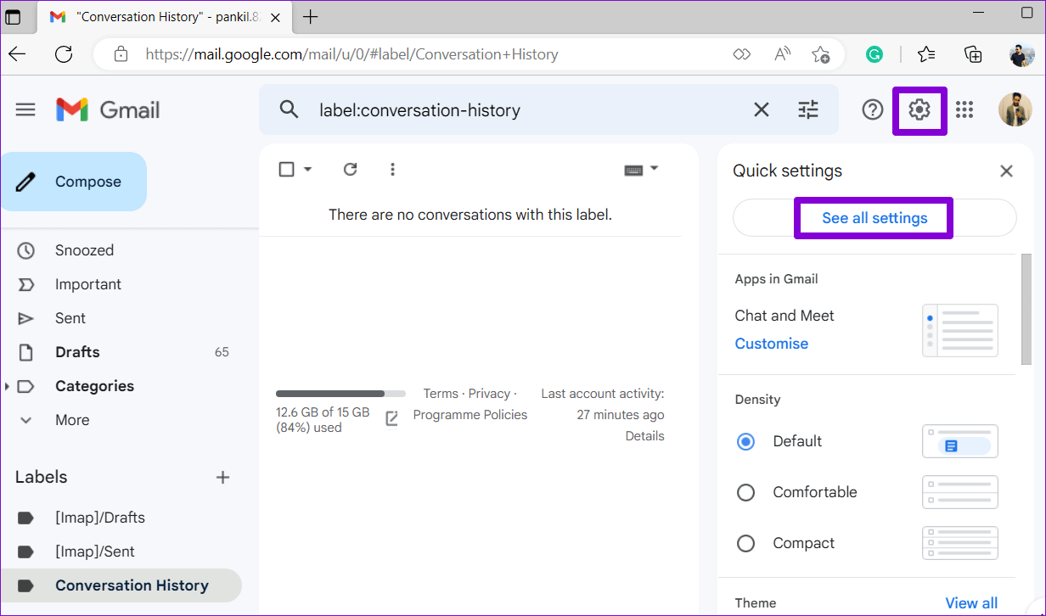
Task: Click the Customise link for Chat and Meet
Action: (771, 344)
